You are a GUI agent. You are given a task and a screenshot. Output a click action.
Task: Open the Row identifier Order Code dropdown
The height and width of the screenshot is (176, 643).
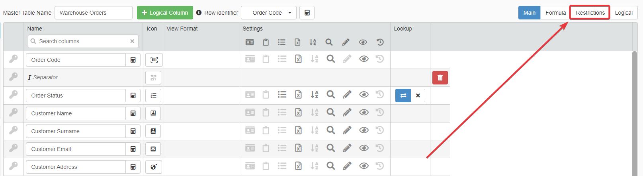[x=269, y=13]
